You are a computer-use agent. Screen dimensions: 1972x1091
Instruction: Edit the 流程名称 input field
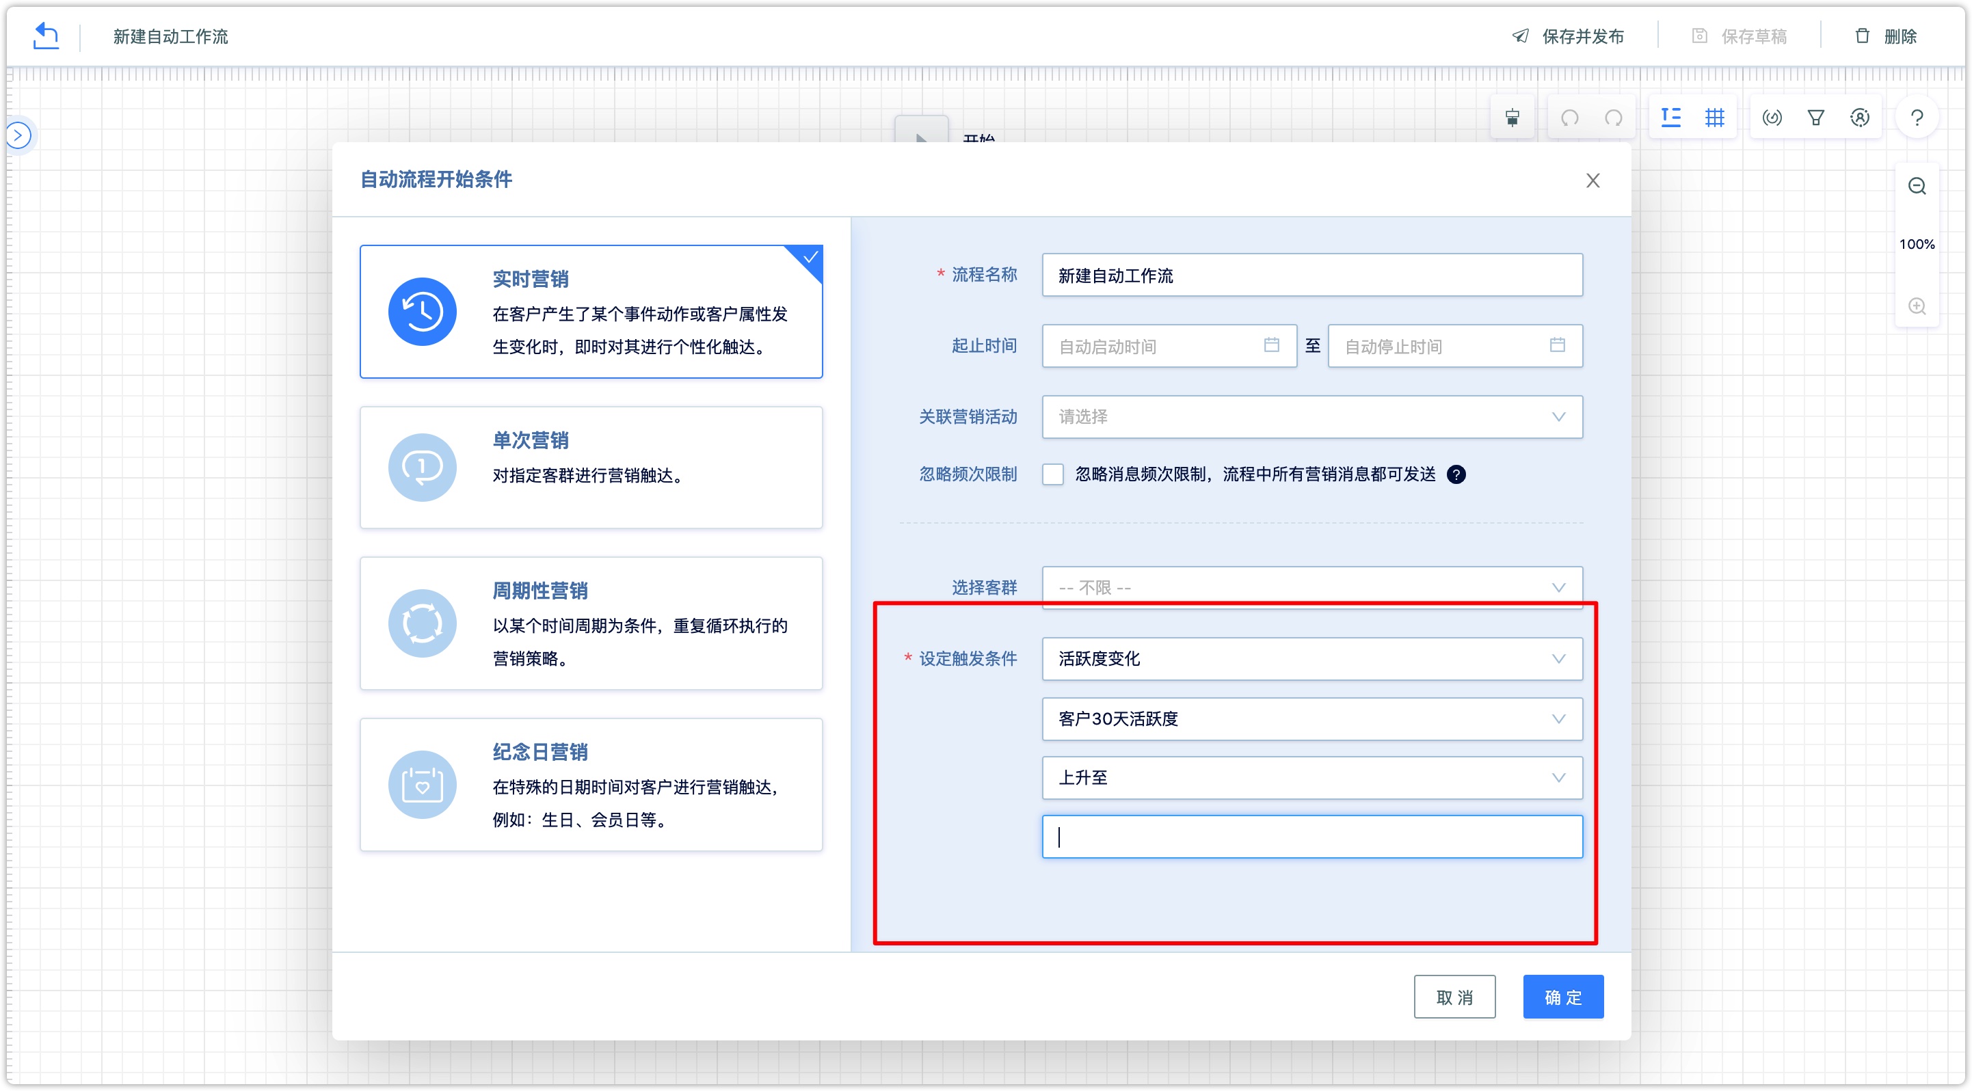(x=1312, y=275)
